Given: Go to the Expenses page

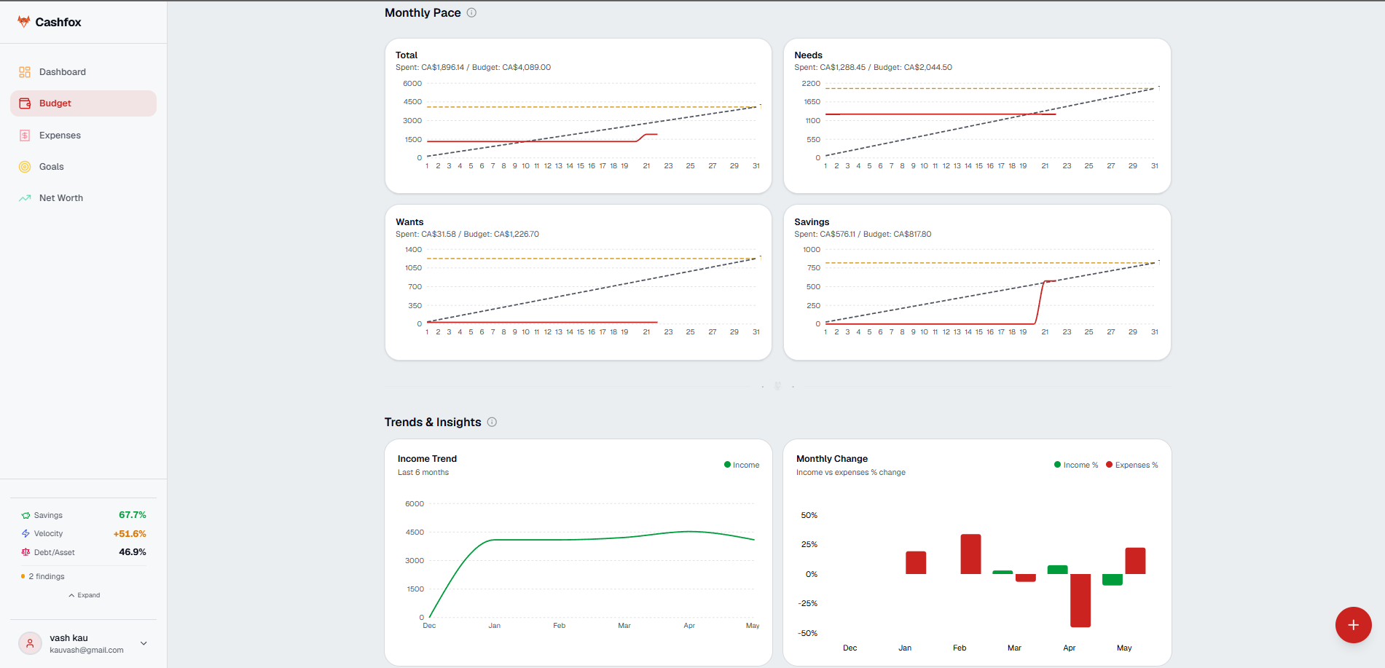Looking at the screenshot, I should click(83, 135).
